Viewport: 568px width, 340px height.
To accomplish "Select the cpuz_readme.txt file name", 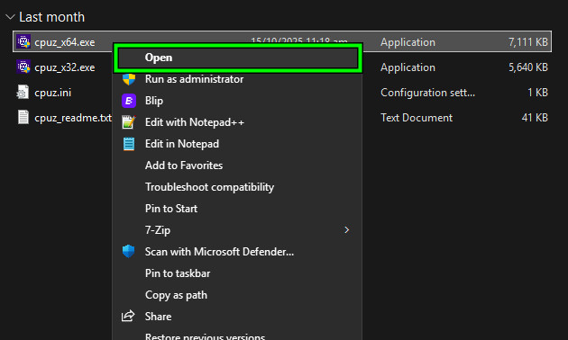I will [73, 118].
